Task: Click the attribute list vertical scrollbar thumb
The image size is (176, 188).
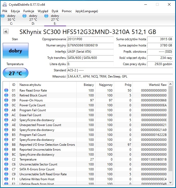Action: [170, 129]
